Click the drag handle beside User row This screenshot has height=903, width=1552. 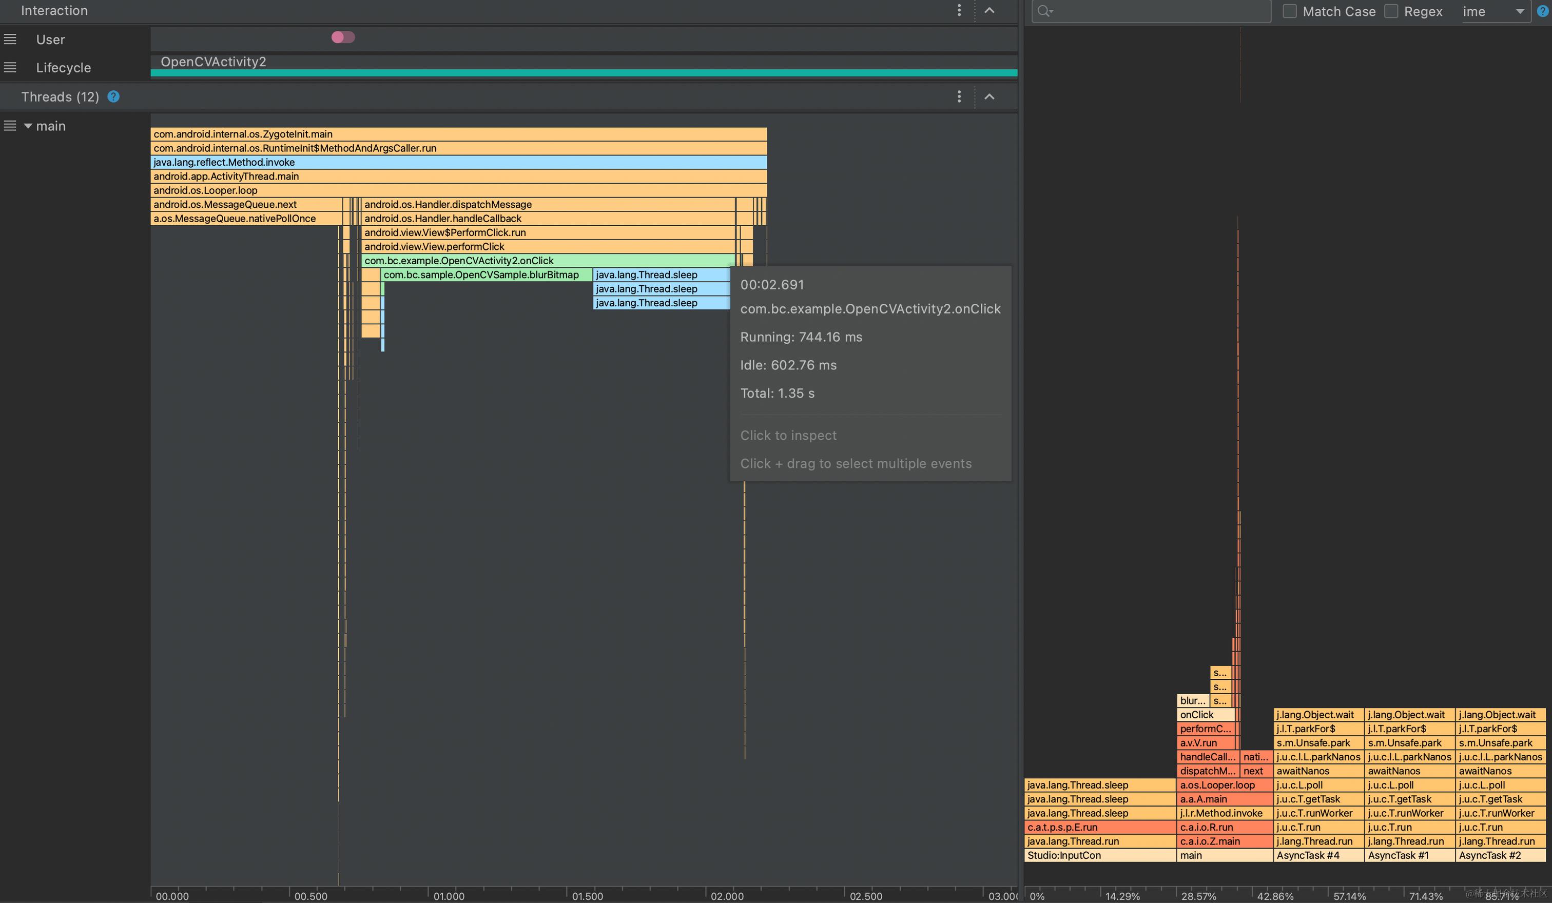(x=10, y=40)
